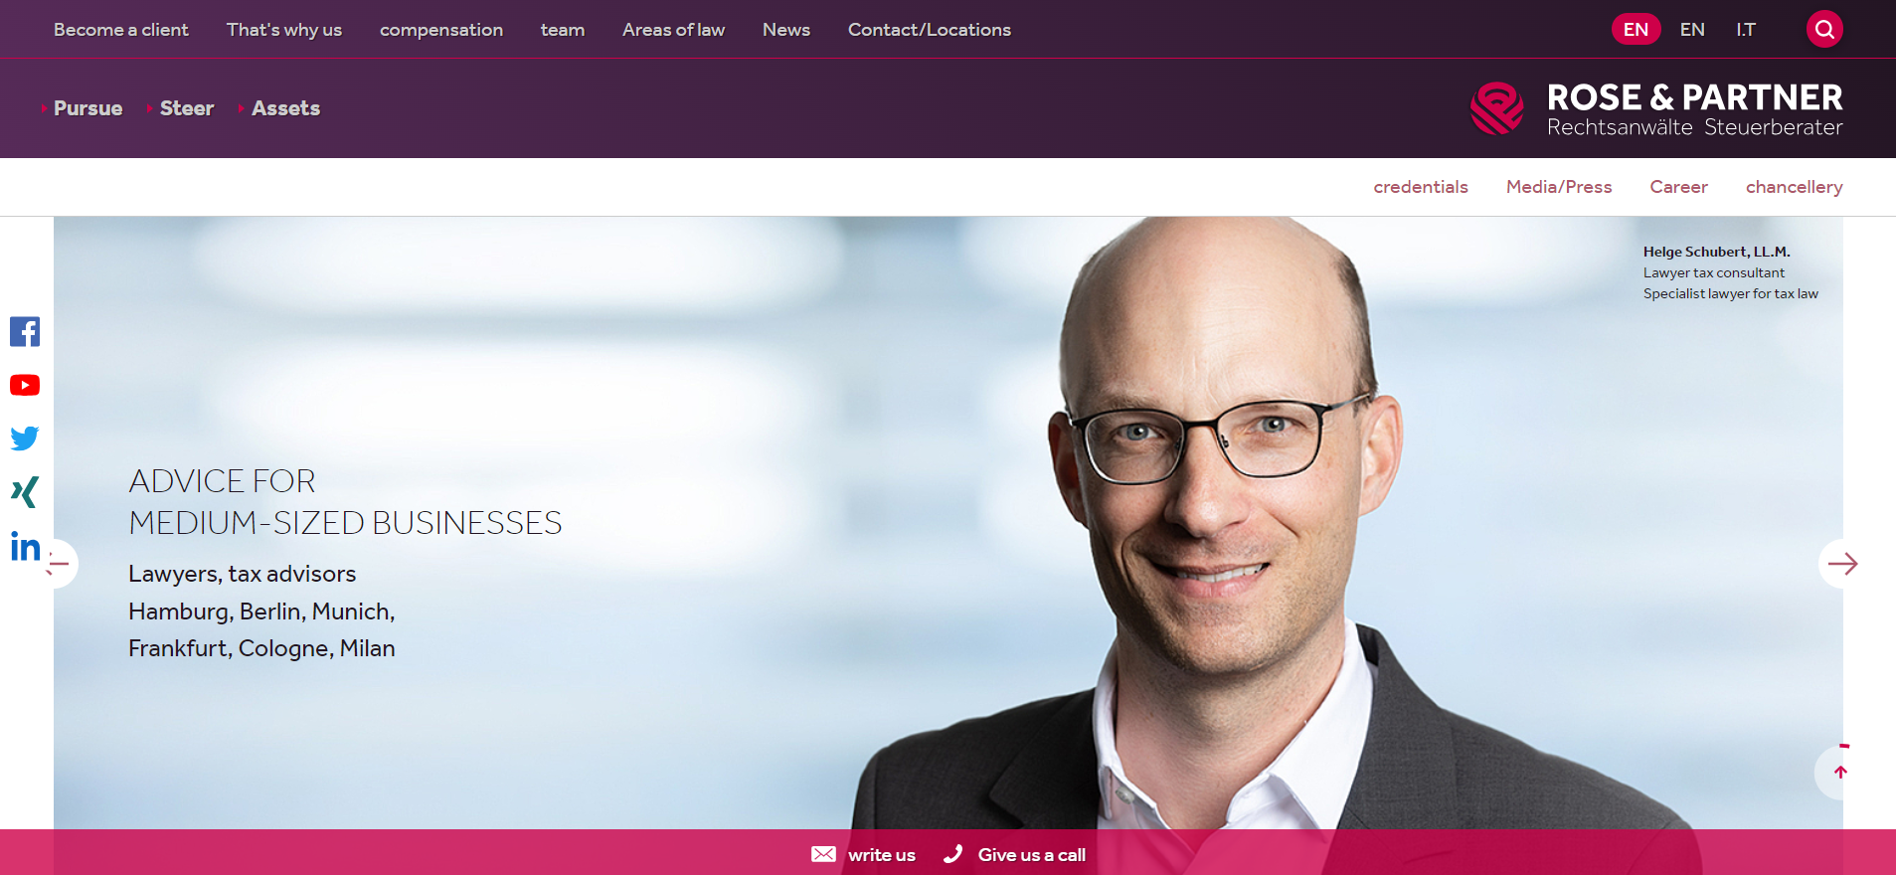Click Give us a call

point(1014,855)
